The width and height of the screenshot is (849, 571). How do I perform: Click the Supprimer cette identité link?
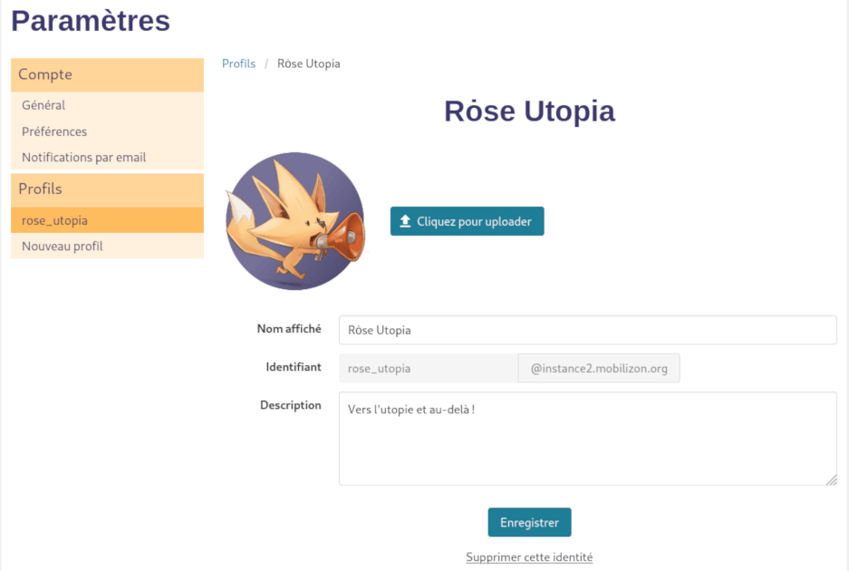[x=529, y=557]
